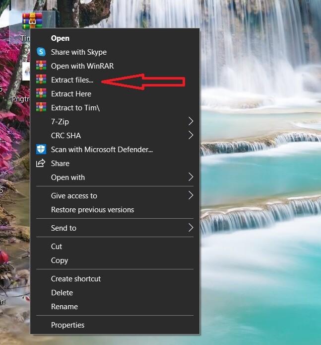
Task: Choose Cut from the menu
Action: (x=115, y=247)
